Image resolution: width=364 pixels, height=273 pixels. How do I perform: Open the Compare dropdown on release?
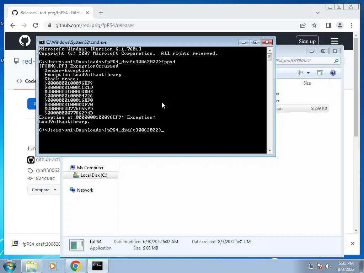pyautogui.click(x=44, y=190)
